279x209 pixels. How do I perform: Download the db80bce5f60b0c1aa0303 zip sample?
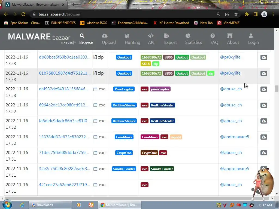coord(264,57)
